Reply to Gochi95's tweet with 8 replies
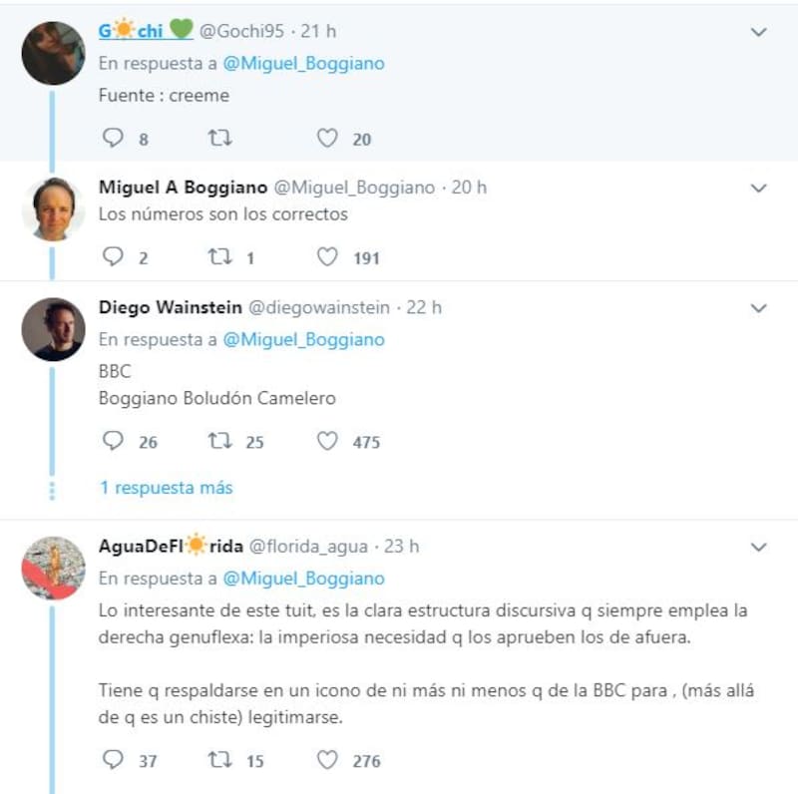The image size is (798, 794). (x=113, y=138)
